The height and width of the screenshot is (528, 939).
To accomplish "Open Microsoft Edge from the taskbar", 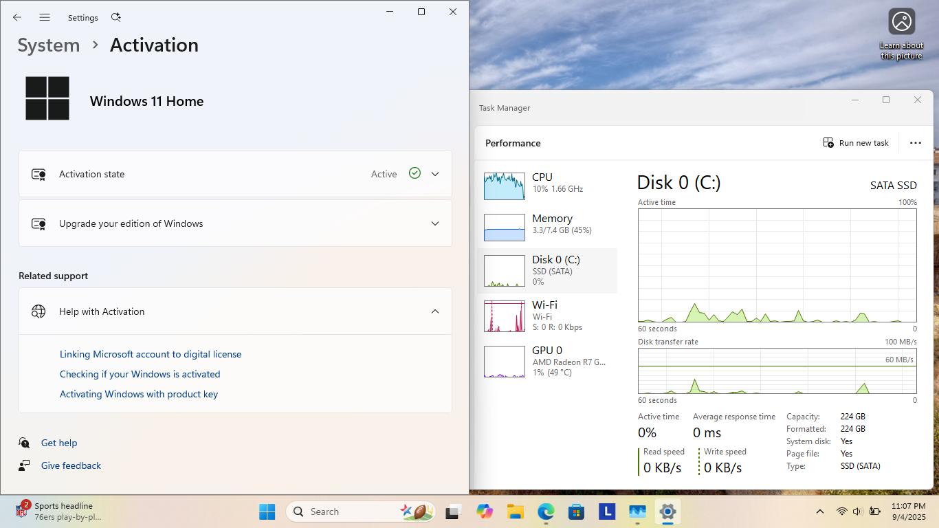I will coord(546,511).
